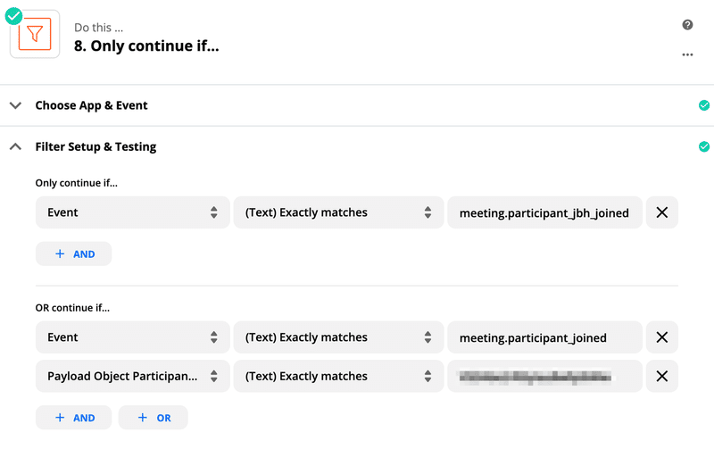Click the orange filter step icon

(35, 34)
